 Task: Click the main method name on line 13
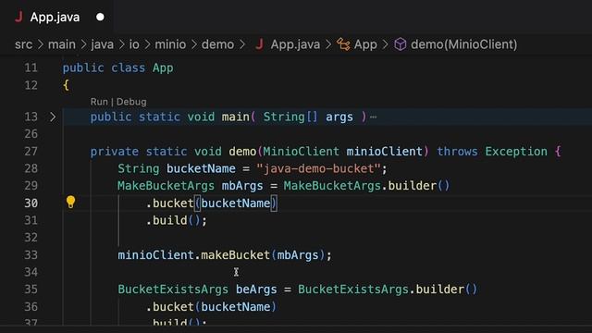pyautogui.click(x=235, y=117)
